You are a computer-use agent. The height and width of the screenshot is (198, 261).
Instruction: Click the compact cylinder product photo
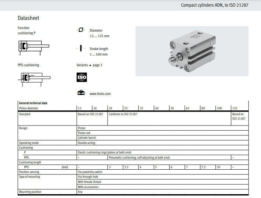(192, 51)
